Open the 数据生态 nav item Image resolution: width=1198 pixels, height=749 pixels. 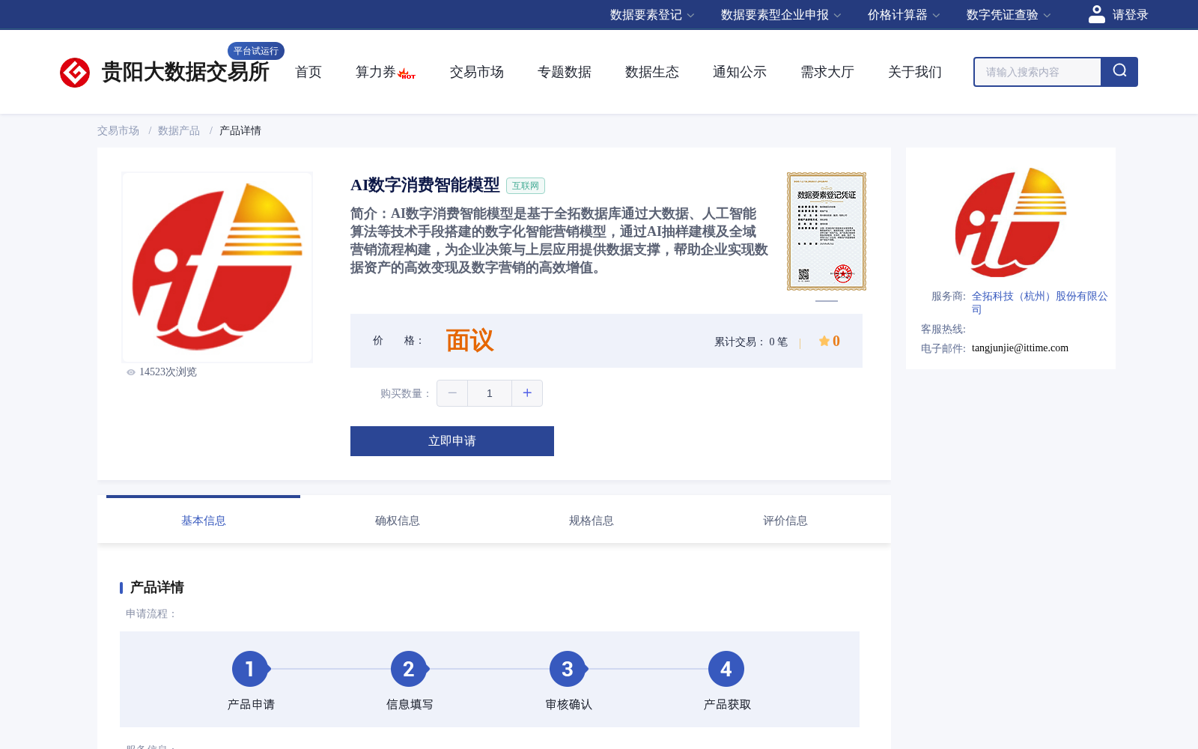(x=652, y=72)
